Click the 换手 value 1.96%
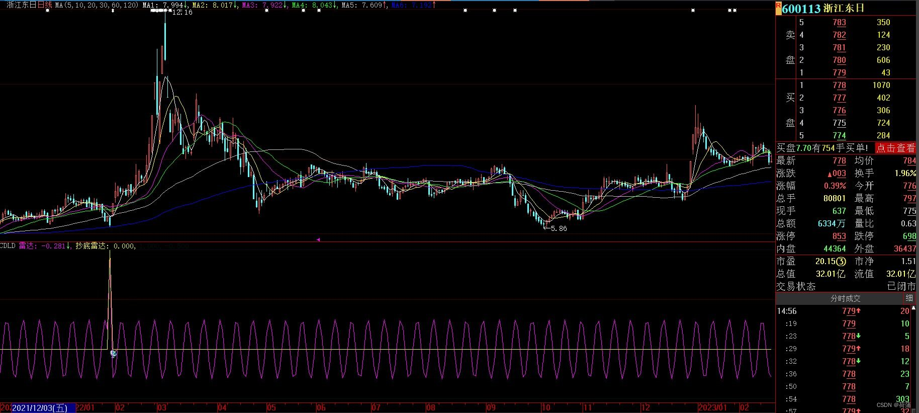 click(x=905, y=173)
